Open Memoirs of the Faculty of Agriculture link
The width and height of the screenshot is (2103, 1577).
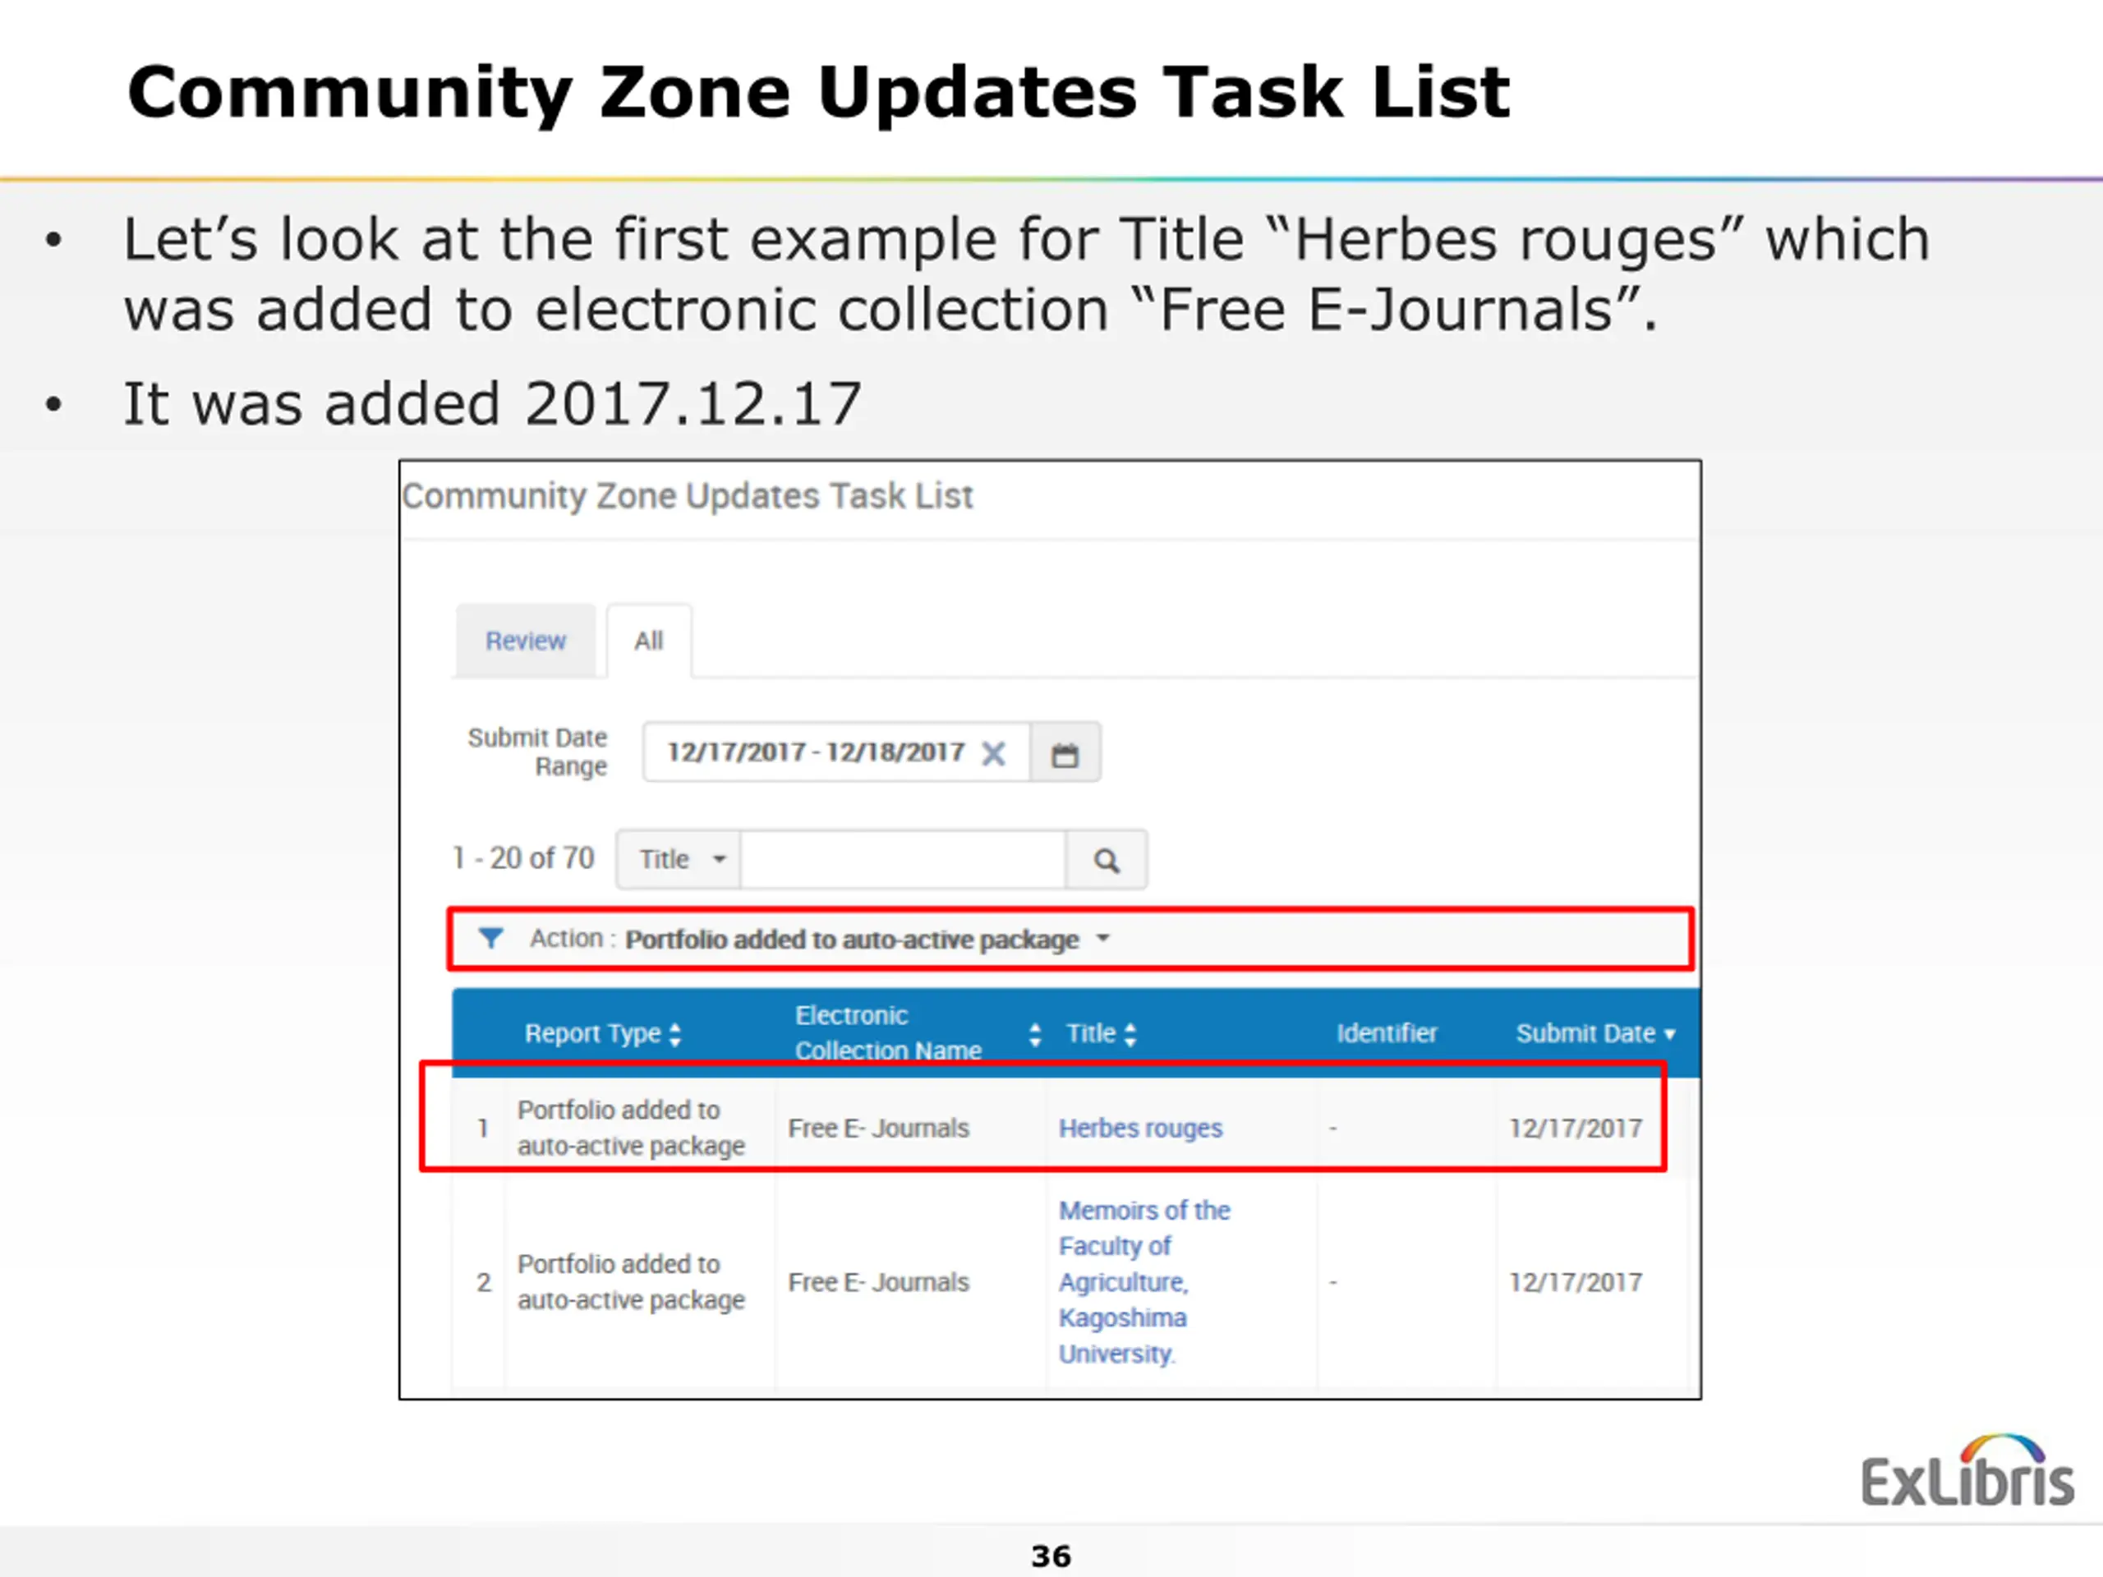1144,1282
